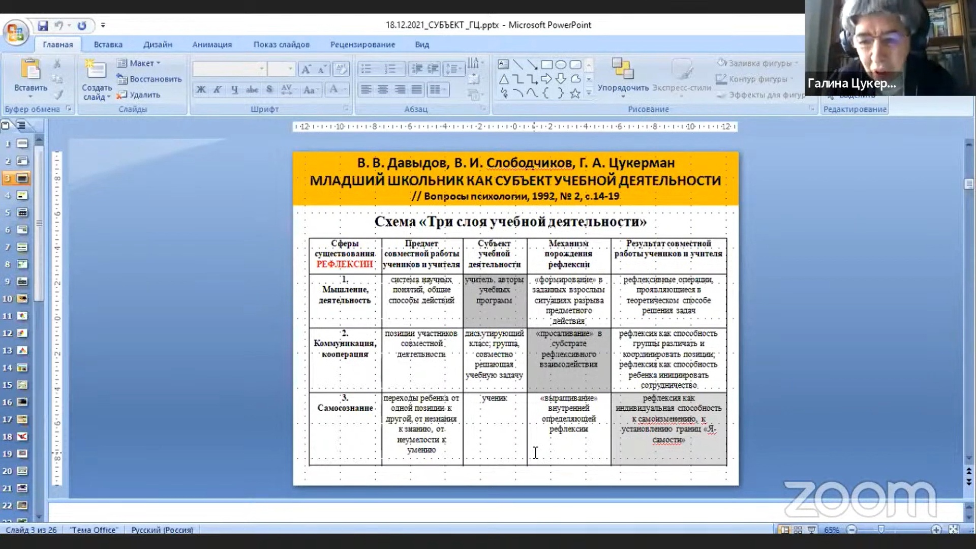This screenshot has width=976, height=549.
Task: Click the Создать слайд new slide icon
Action: coord(96,70)
